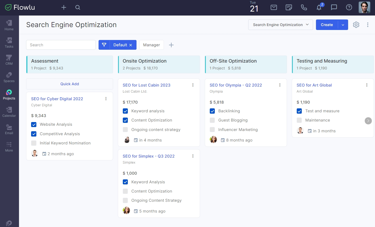This screenshot has height=227, width=375.
Task: Open global search magnifier icon
Action: tap(78, 7)
